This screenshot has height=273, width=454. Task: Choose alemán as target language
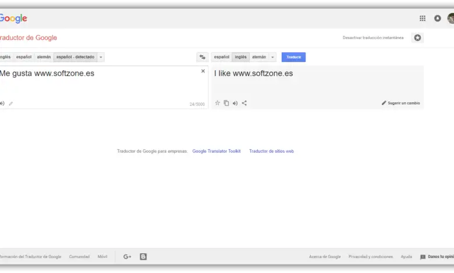[259, 57]
